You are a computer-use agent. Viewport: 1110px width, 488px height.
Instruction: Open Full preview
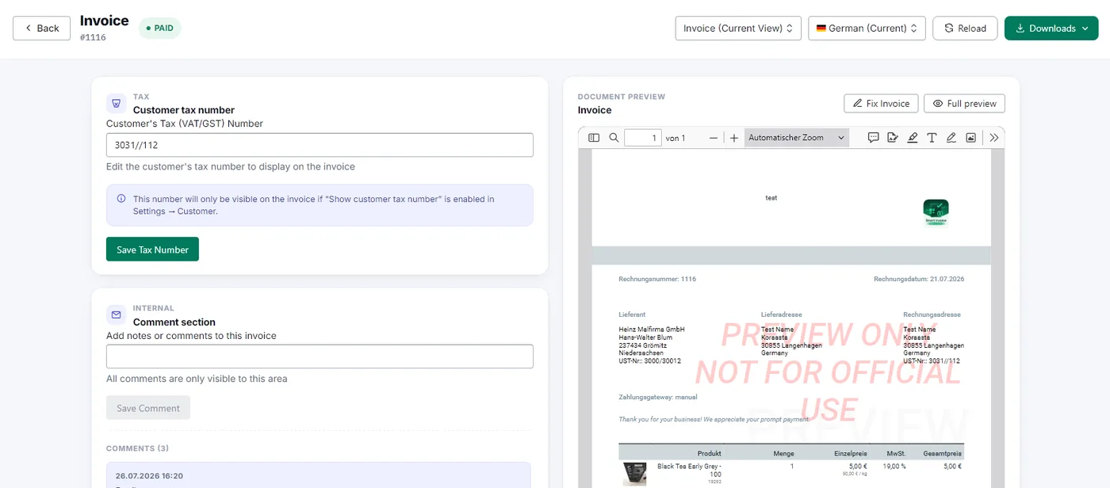[x=965, y=104]
